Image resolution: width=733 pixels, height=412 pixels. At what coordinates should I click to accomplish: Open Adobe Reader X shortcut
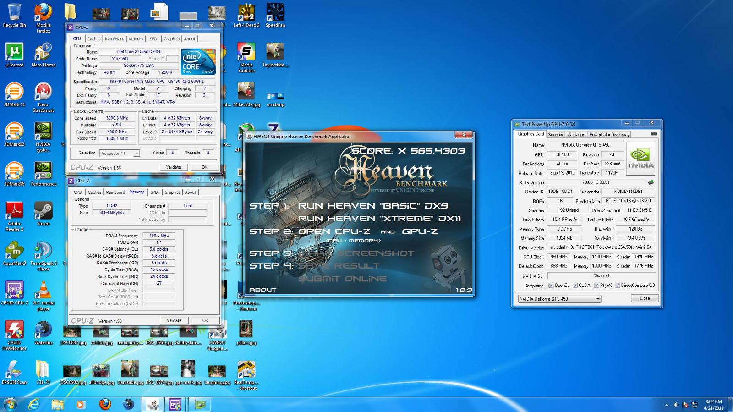pos(14,216)
